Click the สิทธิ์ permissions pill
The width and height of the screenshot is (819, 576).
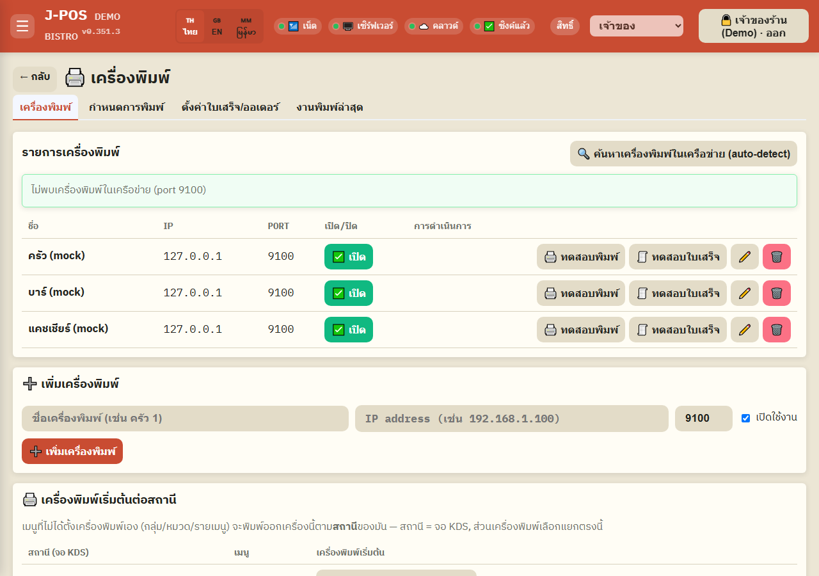565,26
